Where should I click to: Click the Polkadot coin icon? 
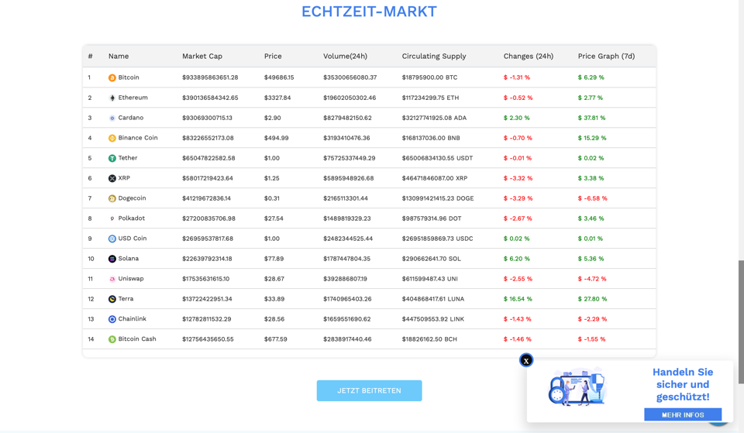112,218
